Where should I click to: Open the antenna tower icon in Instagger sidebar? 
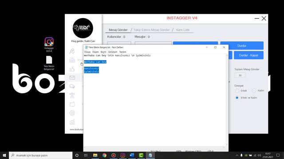[x=72, y=95]
